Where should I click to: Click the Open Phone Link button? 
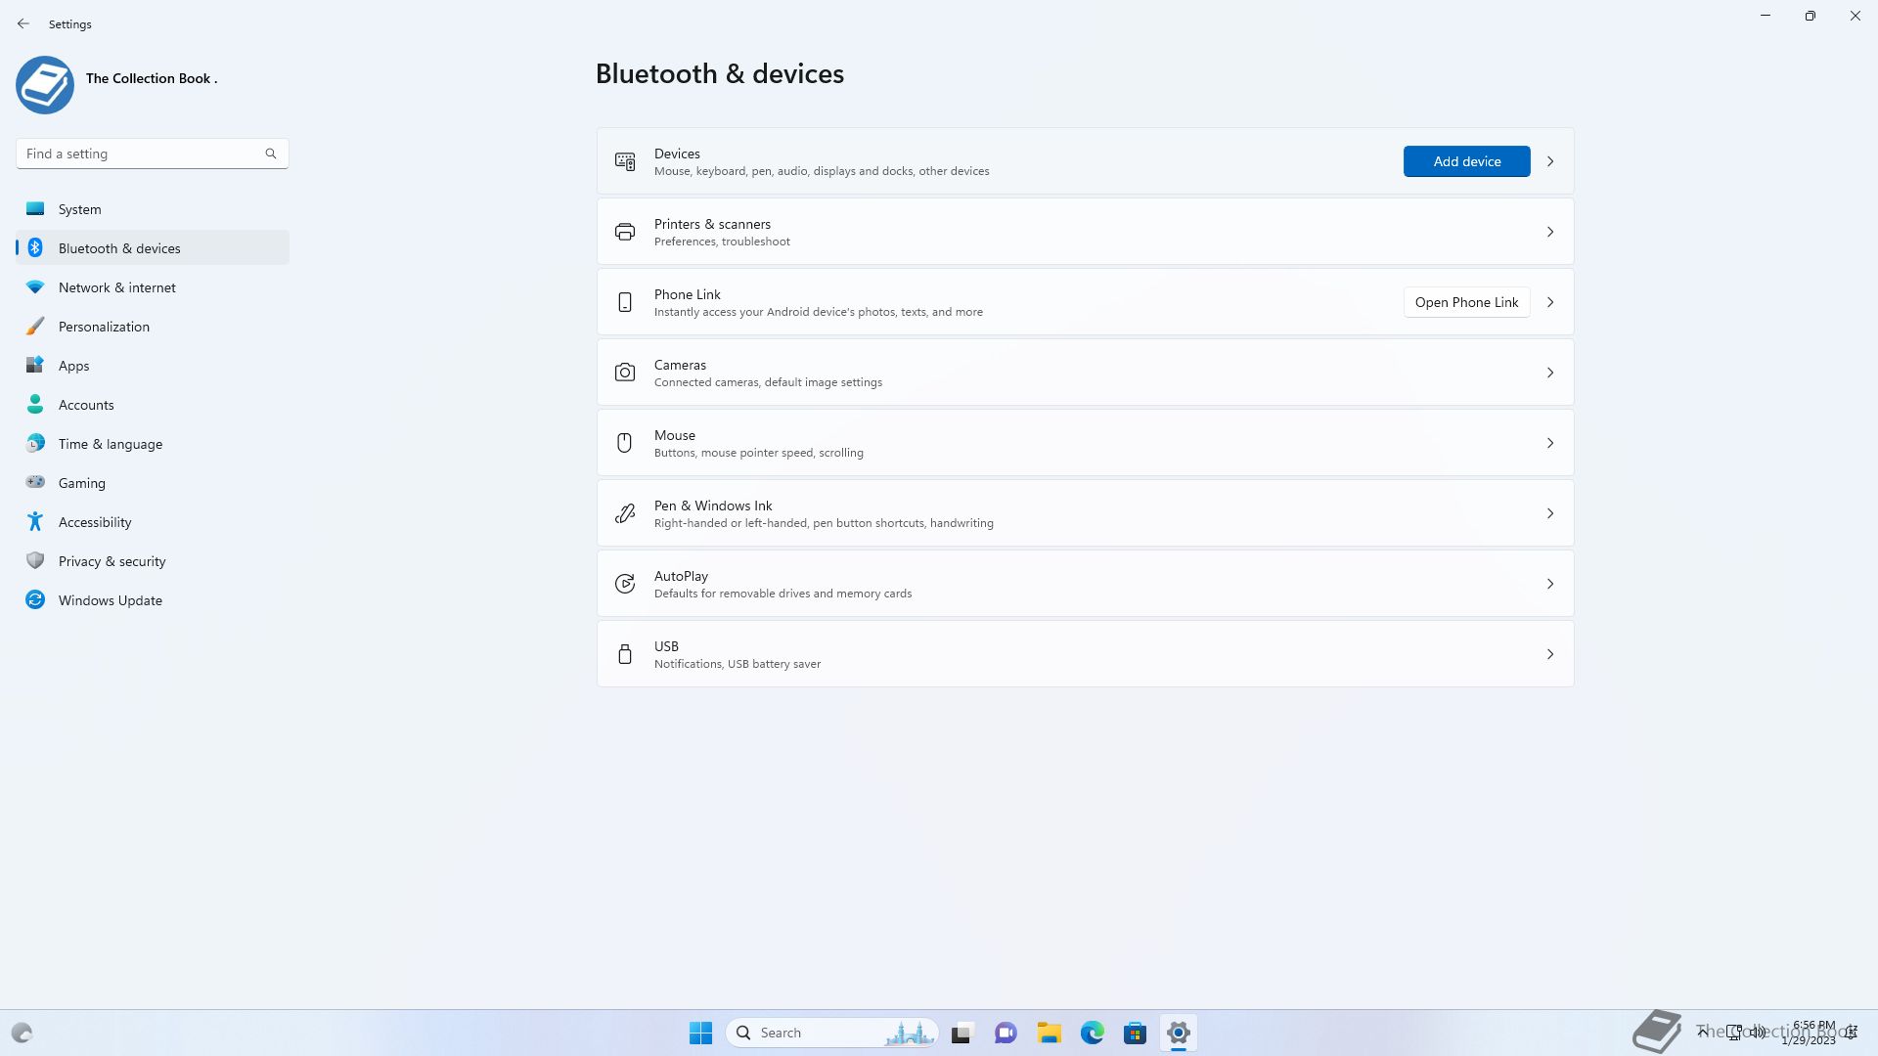click(1466, 302)
